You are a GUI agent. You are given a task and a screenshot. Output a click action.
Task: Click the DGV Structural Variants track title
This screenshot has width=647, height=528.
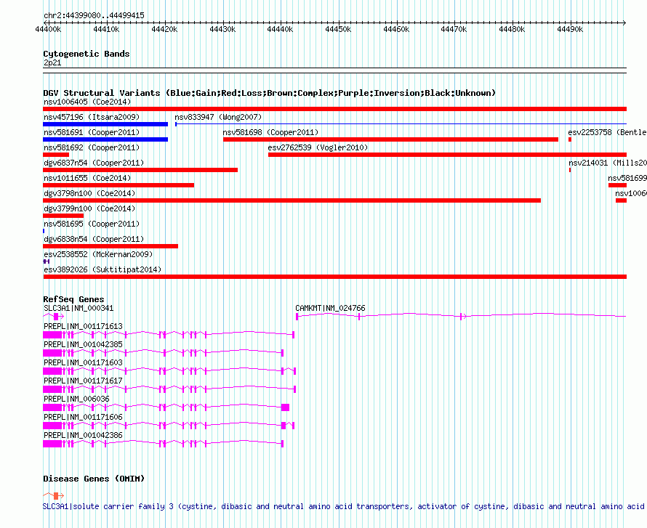(x=270, y=93)
